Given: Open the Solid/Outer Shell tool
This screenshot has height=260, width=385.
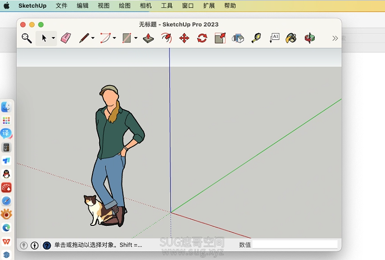Looking at the screenshot, I should click(238, 38).
